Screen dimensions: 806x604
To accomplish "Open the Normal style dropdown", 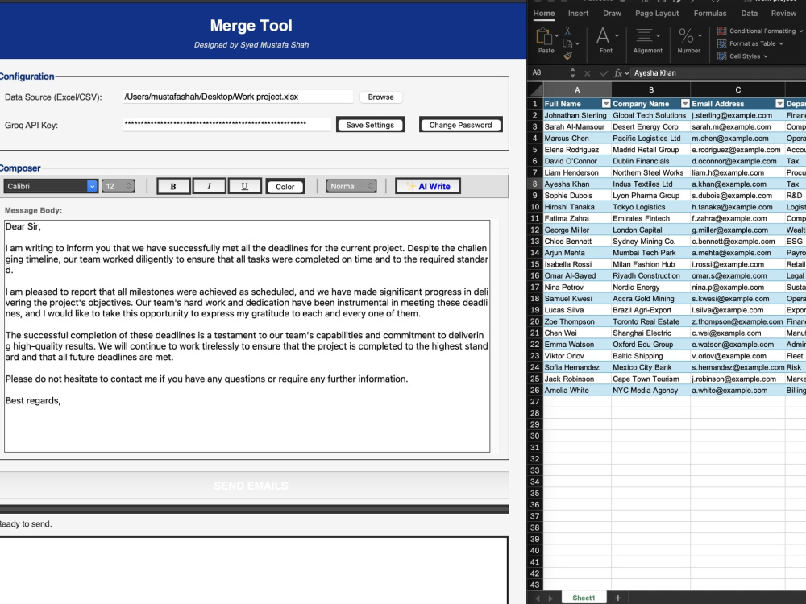I will point(351,187).
